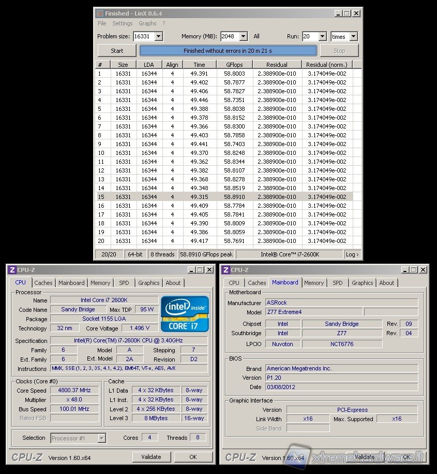Click Validate in the left CPU-Z window
This screenshot has height=474, width=437.
[151, 457]
